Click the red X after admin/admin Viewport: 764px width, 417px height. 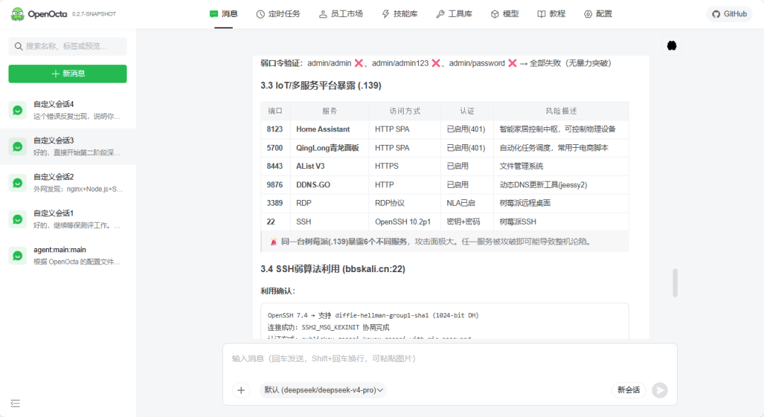tap(359, 63)
